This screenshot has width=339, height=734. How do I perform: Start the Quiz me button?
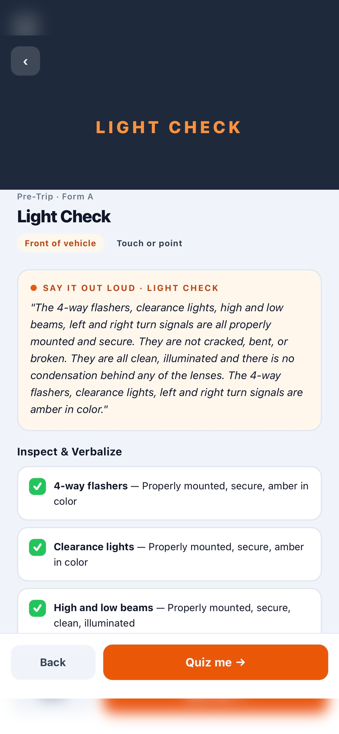216,662
